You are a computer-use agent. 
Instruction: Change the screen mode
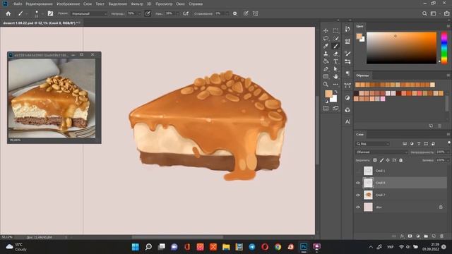click(335, 108)
